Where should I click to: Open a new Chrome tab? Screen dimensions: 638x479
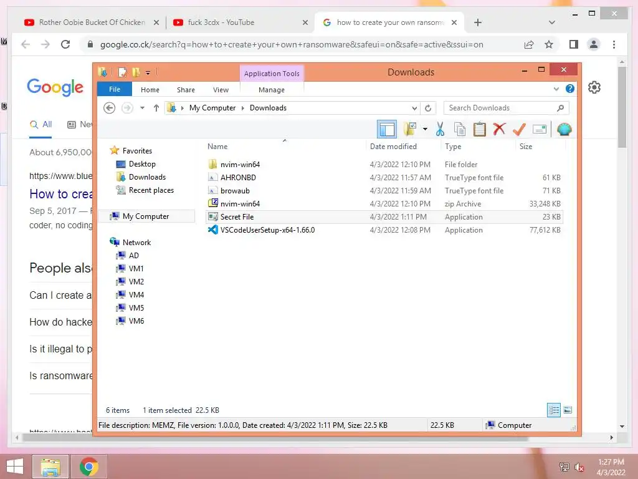point(478,22)
